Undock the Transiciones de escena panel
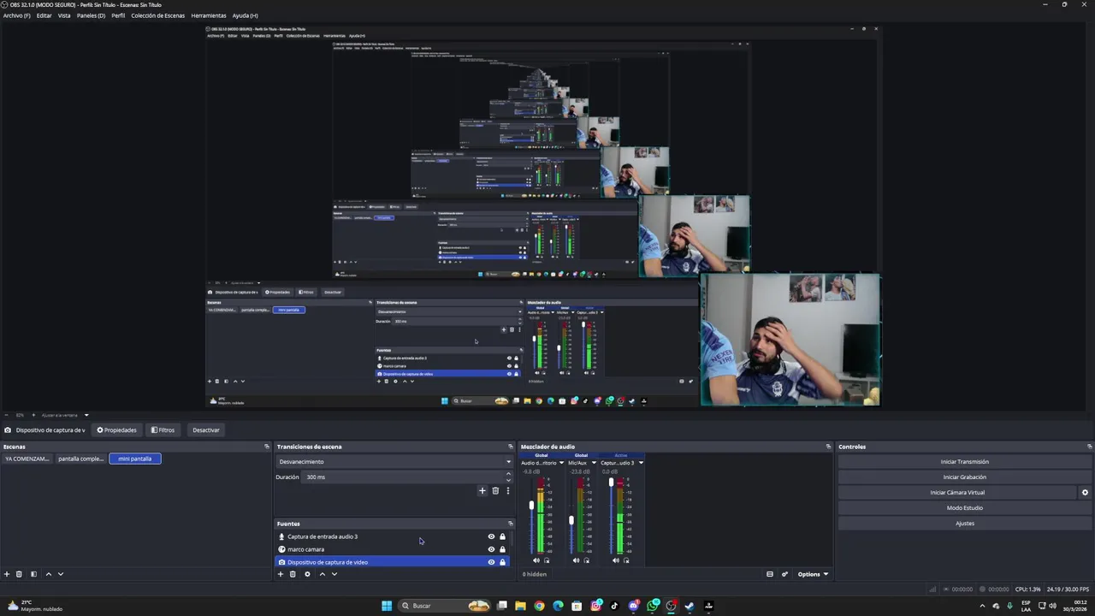1095x616 pixels. coord(511,447)
